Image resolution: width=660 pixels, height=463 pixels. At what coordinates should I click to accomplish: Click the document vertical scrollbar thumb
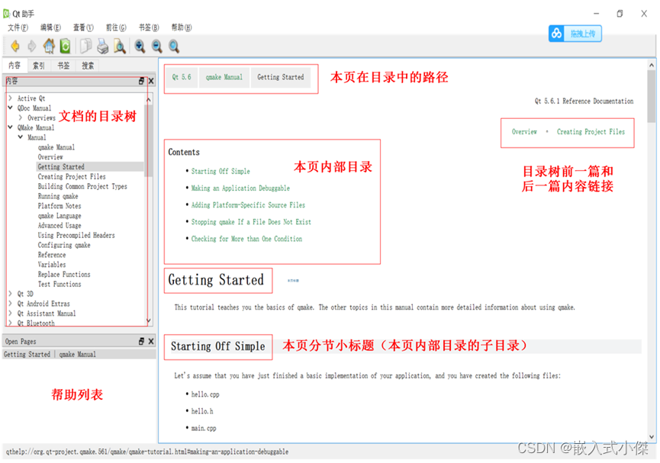tap(651, 96)
